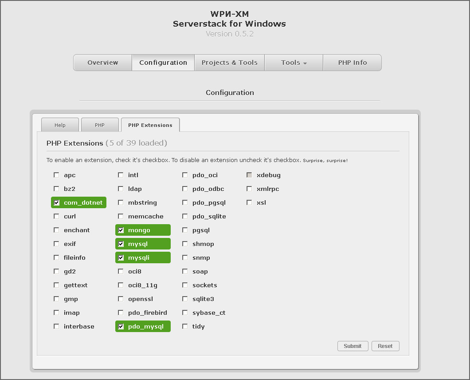Screen dimensions: 470x380
Task: Switch to the Overview tab
Action: coord(103,63)
